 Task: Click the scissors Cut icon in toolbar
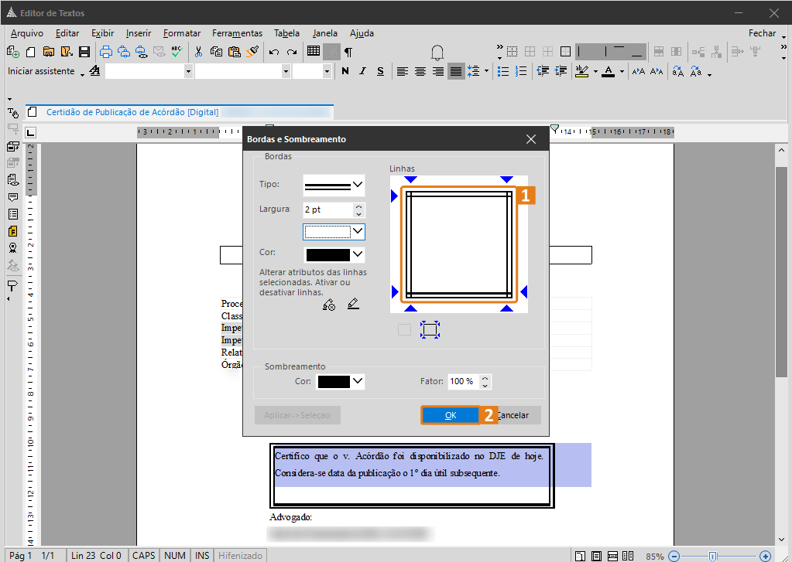tap(198, 52)
